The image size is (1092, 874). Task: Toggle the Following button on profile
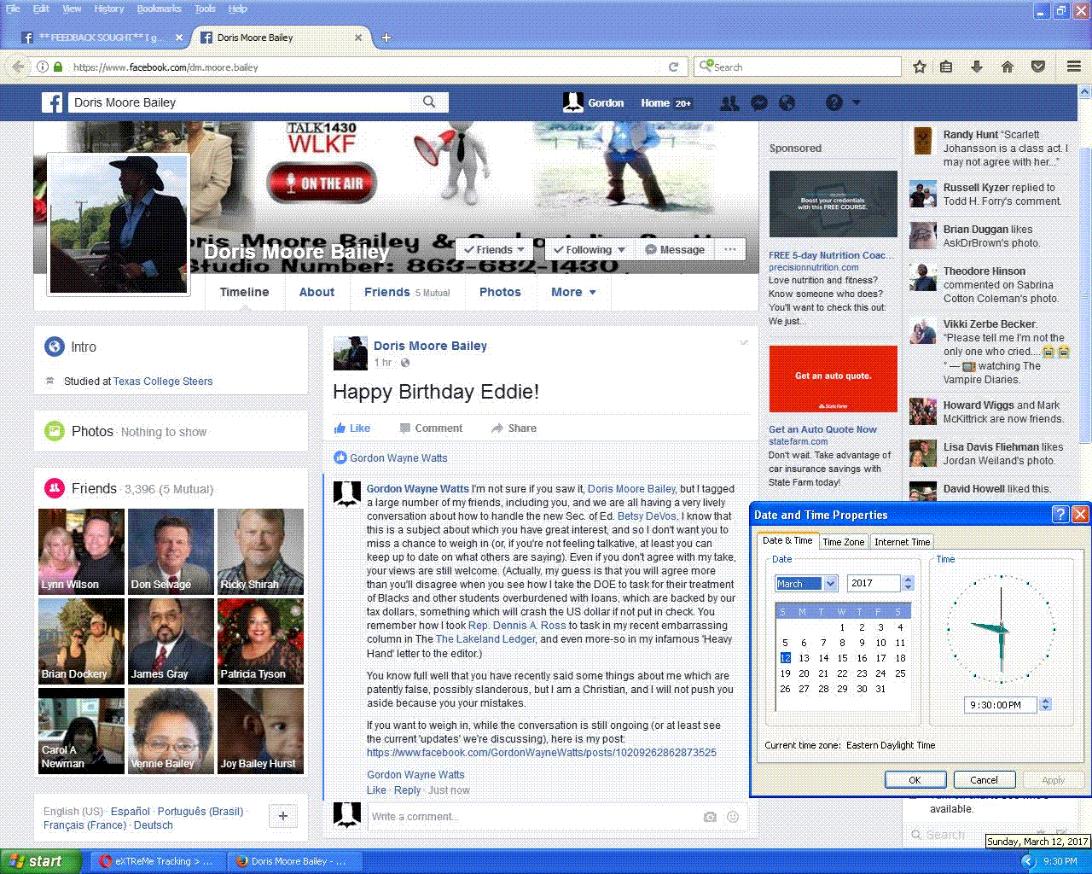pos(589,250)
